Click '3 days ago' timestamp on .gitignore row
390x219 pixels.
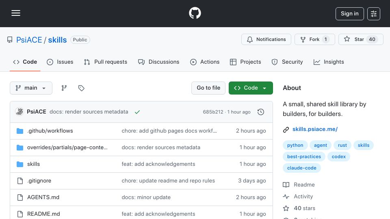[252, 181]
